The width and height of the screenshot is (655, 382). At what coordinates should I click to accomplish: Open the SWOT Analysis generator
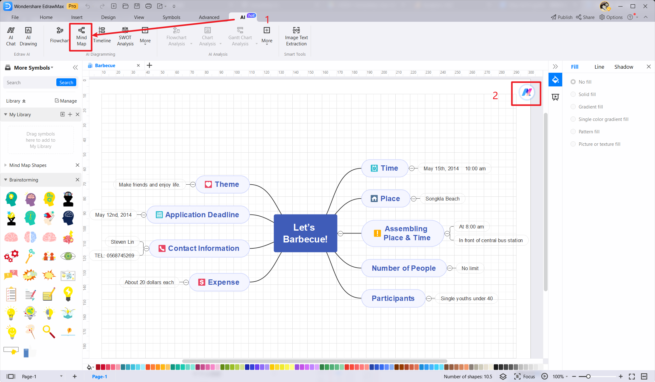coord(125,36)
